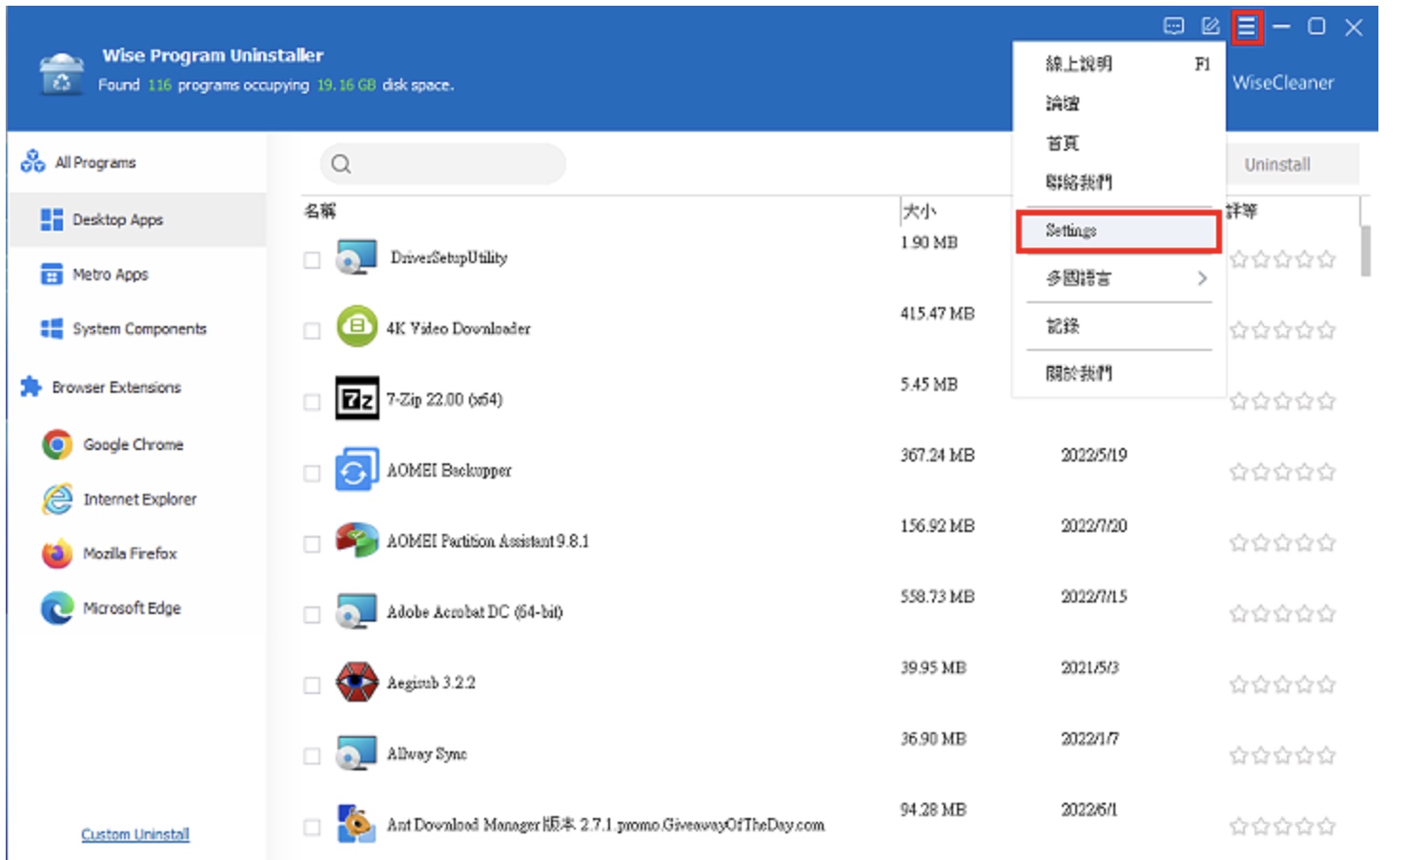The image size is (1407, 860).
Task: Show Google Chrome extensions via its icon
Action: click(x=57, y=444)
